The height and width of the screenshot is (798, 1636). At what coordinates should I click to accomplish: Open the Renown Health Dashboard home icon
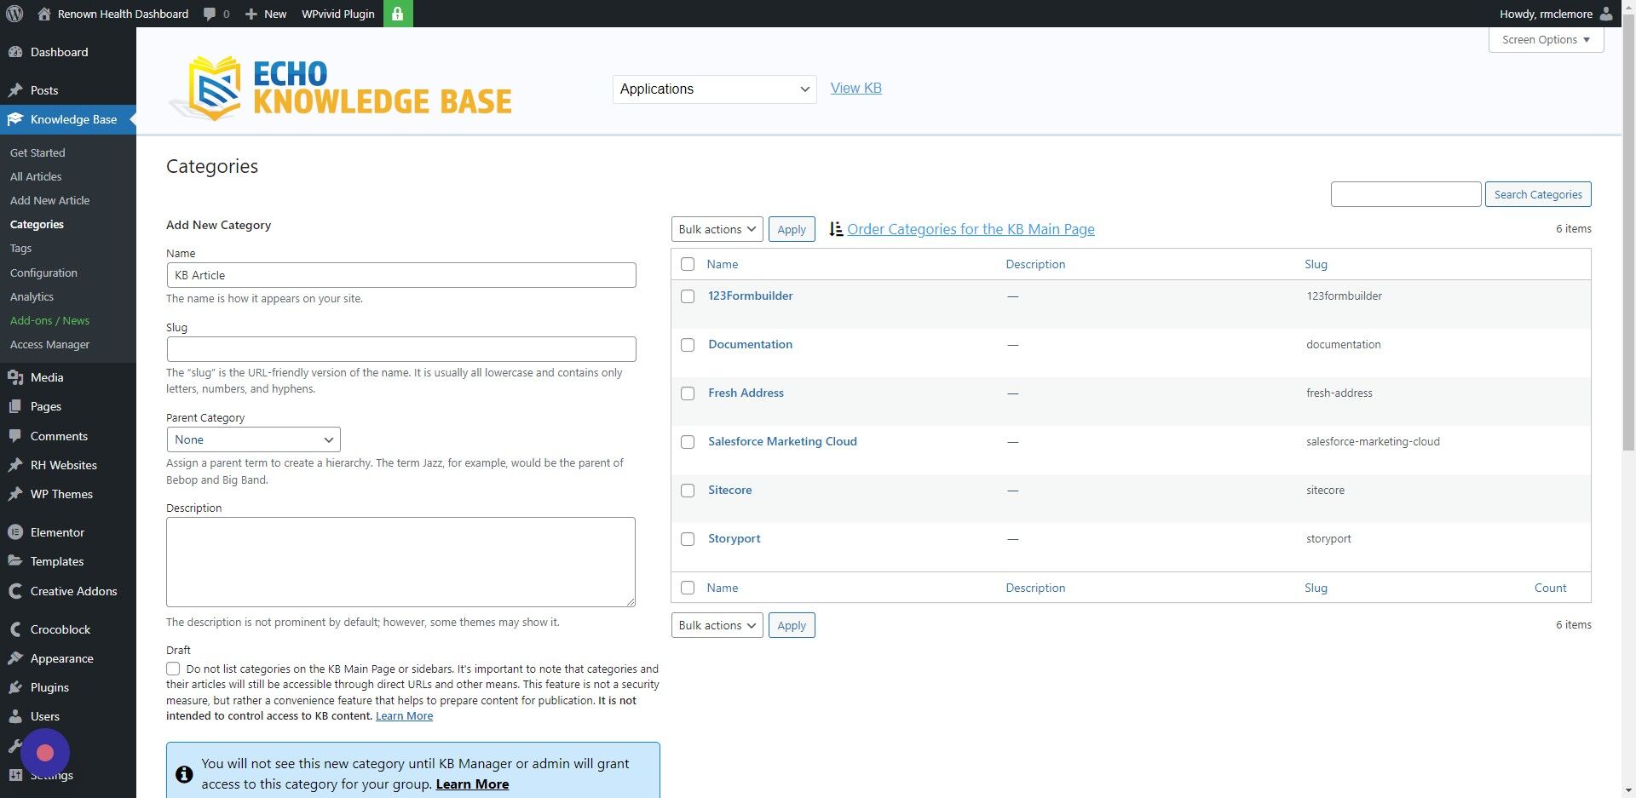pyautogui.click(x=44, y=14)
